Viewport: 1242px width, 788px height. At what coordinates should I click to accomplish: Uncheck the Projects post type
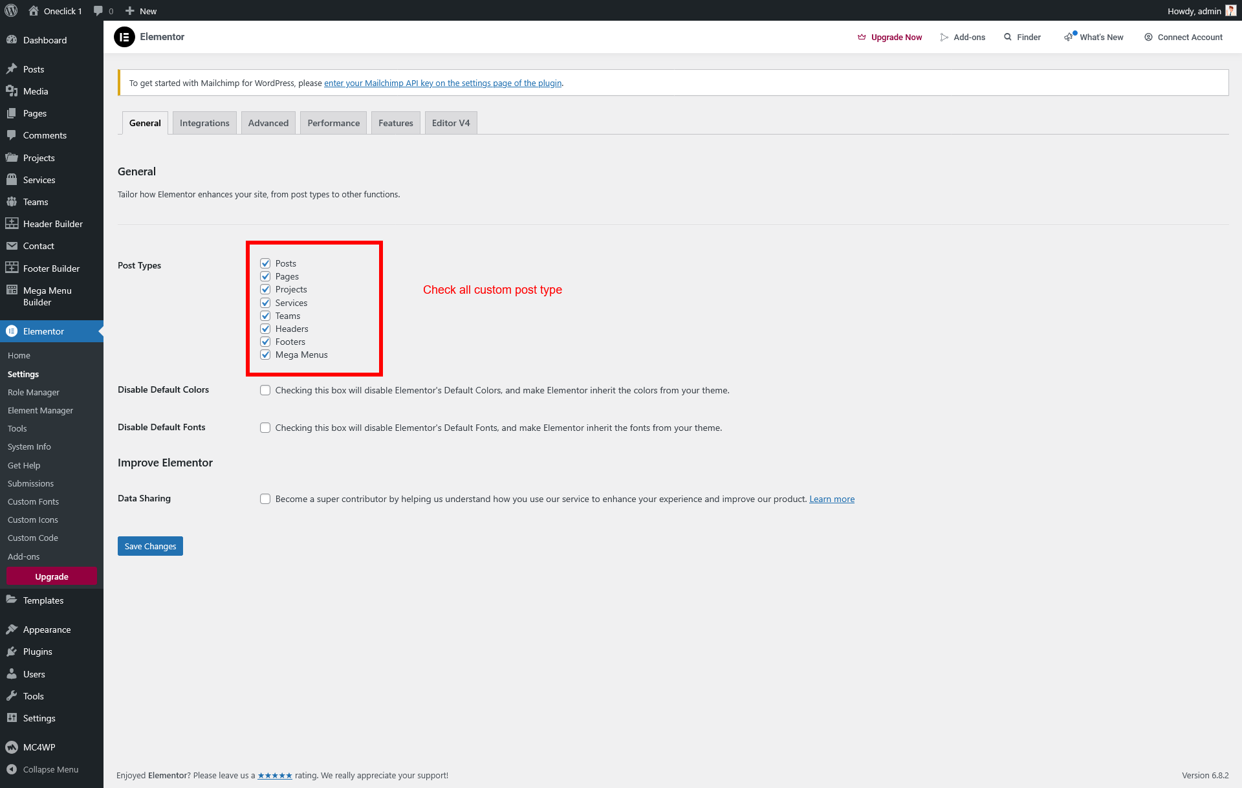pos(265,289)
